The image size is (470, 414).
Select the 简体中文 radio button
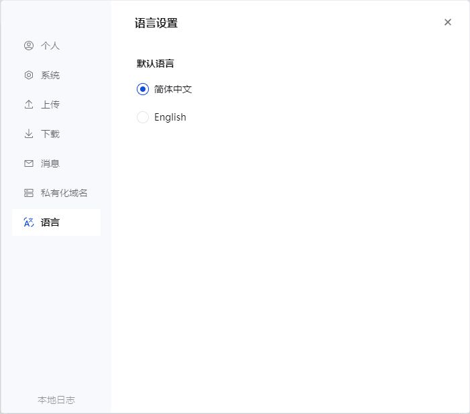[143, 89]
